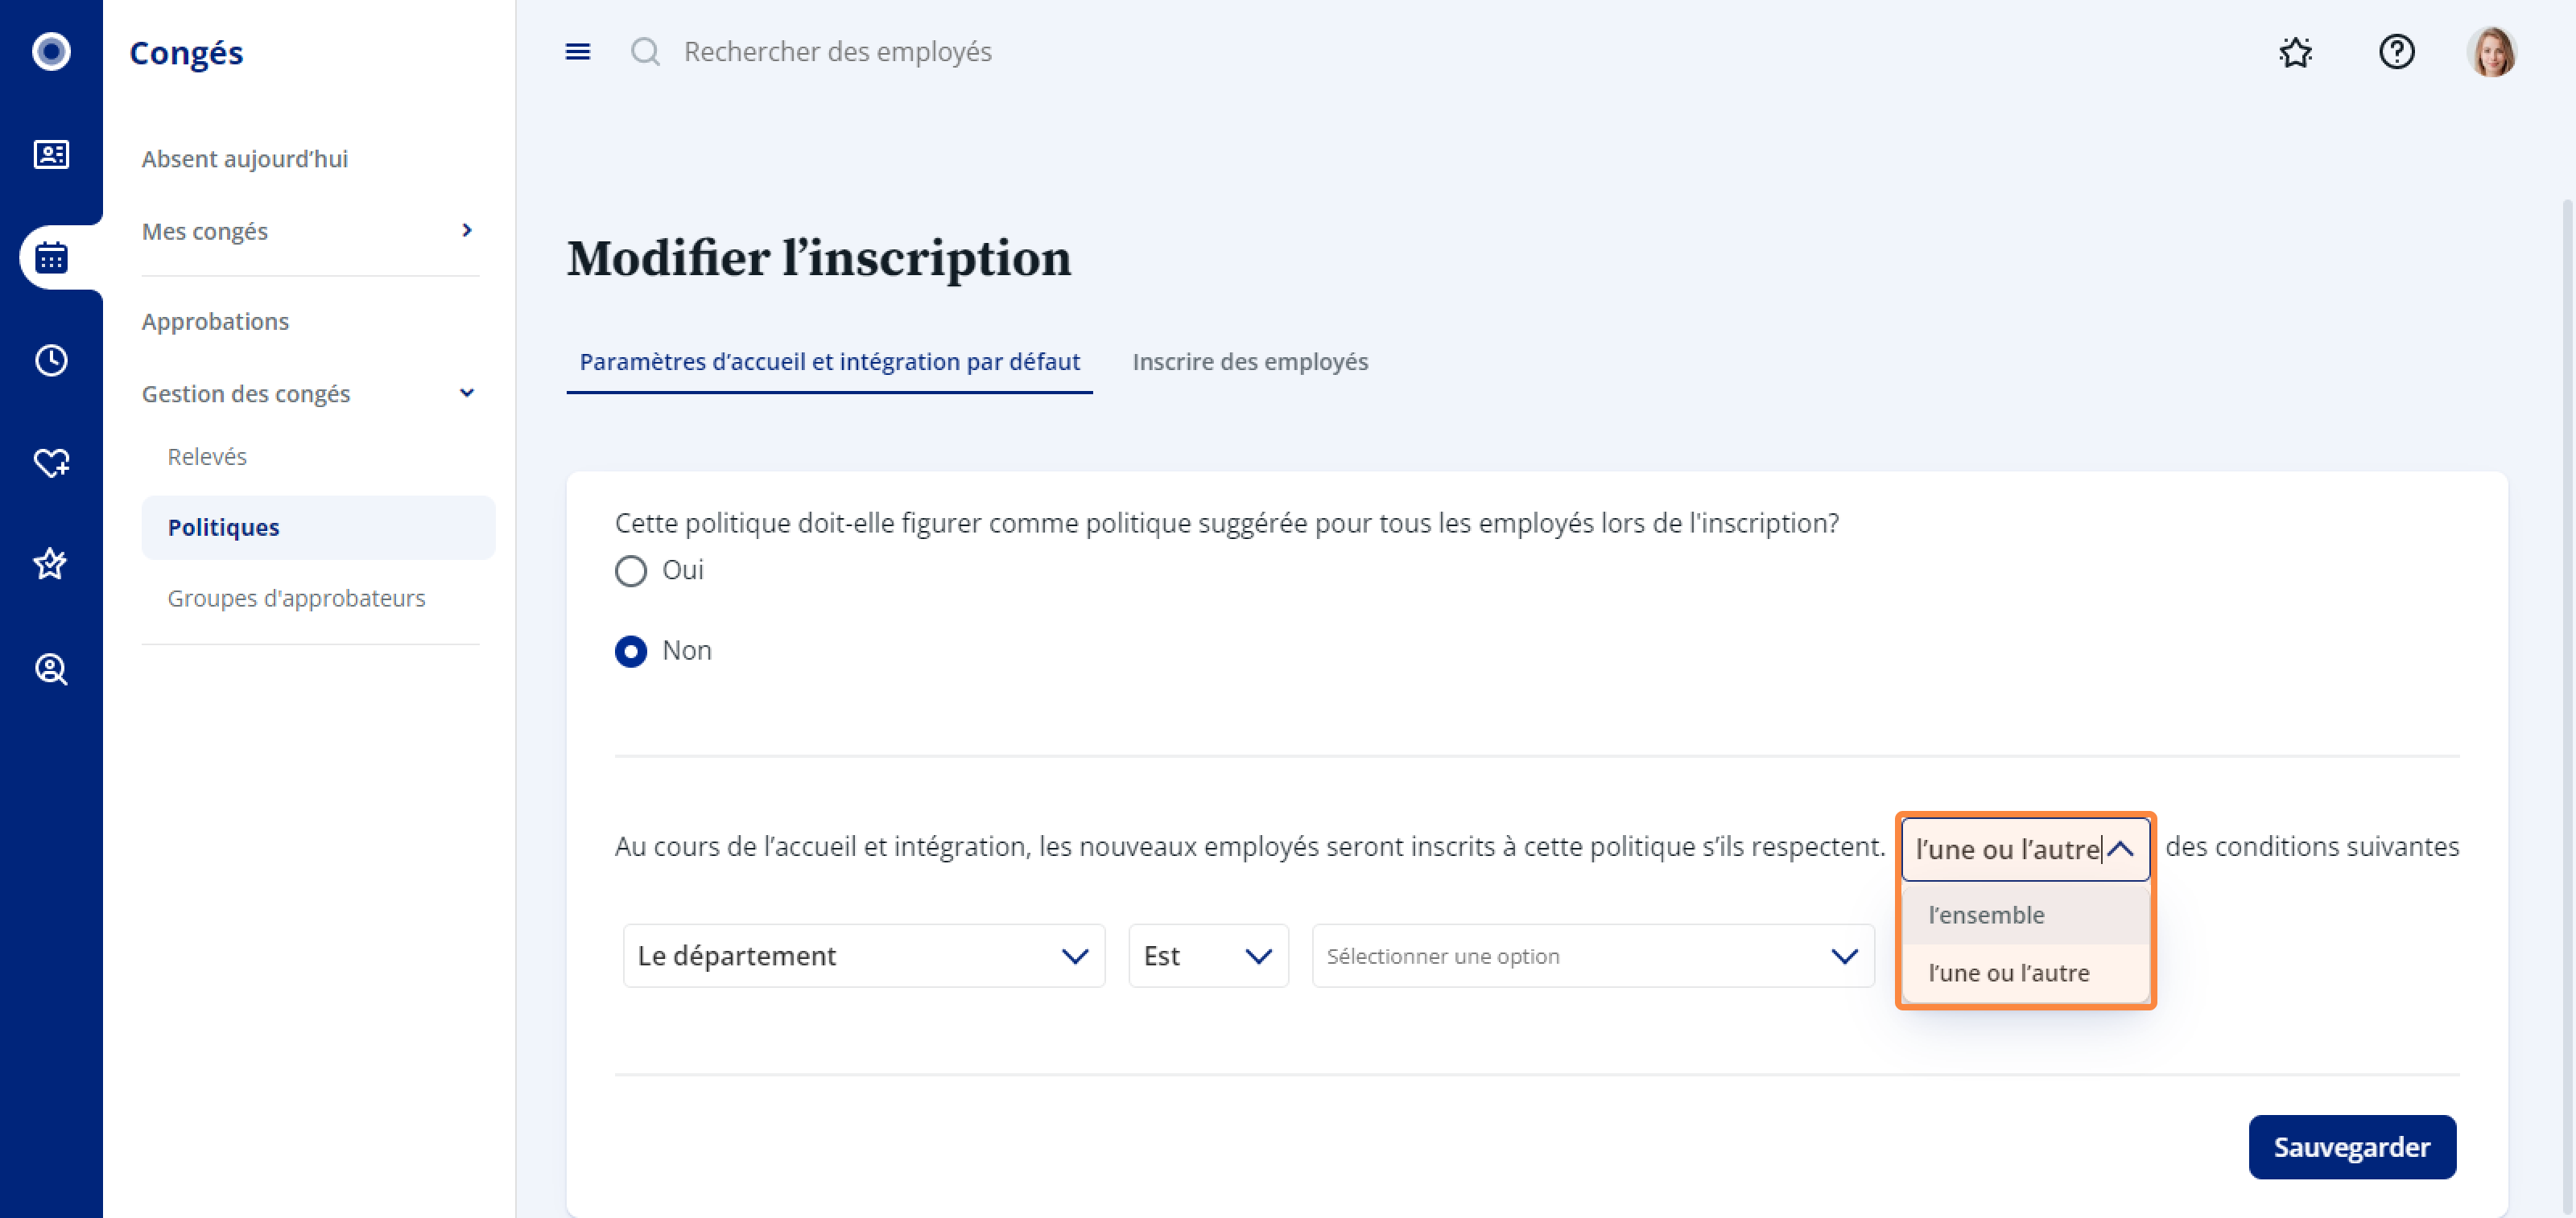The image size is (2576, 1218).
Task: Open the heart benefits icon
Action: pos(51,463)
